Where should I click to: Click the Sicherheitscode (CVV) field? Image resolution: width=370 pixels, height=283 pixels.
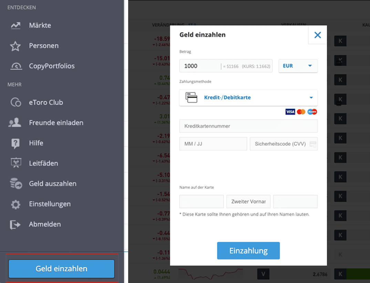coord(284,144)
